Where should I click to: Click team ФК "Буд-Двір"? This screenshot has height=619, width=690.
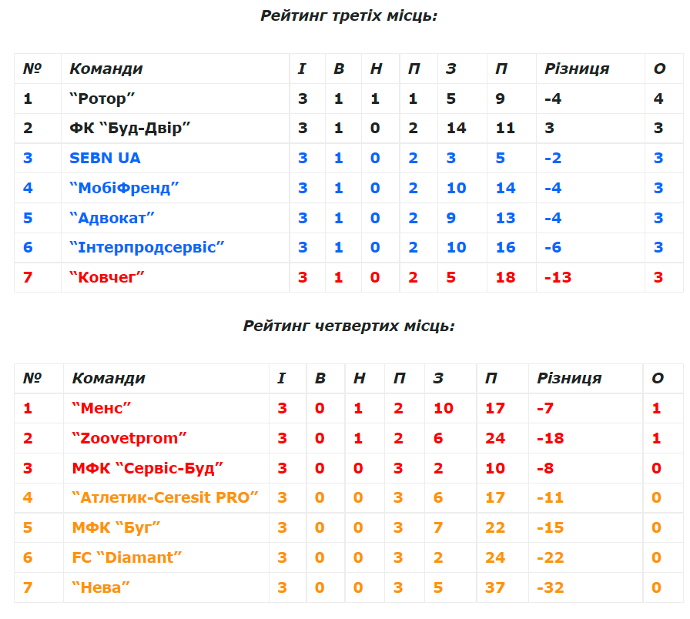click(x=130, y=128)
